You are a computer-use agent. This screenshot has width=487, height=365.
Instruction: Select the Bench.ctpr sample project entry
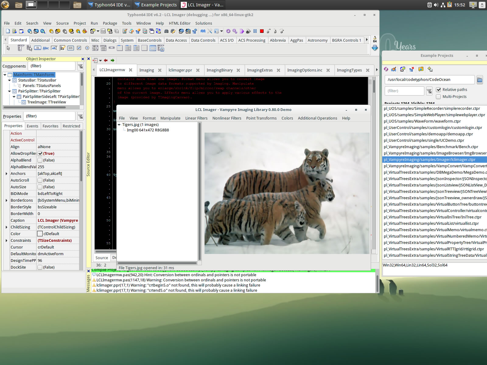pyautogui.click(x=431, y=147)
